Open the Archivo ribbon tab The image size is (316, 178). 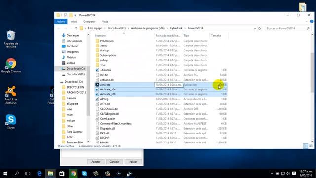coord(61,22)
